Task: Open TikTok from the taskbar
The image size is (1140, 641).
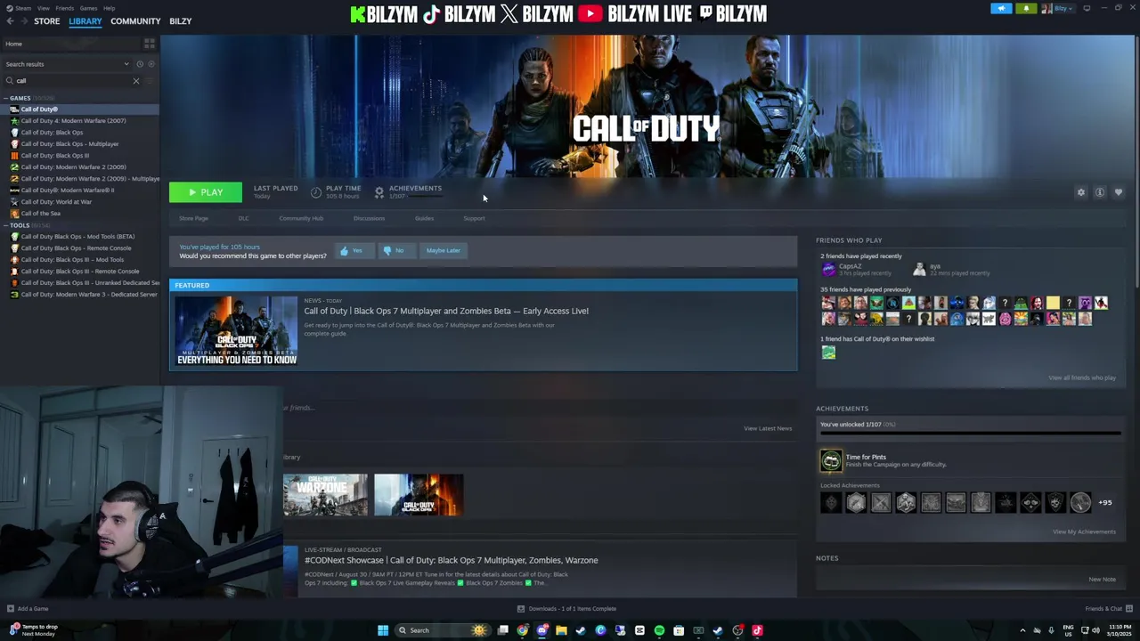Action: click(757, 630)
